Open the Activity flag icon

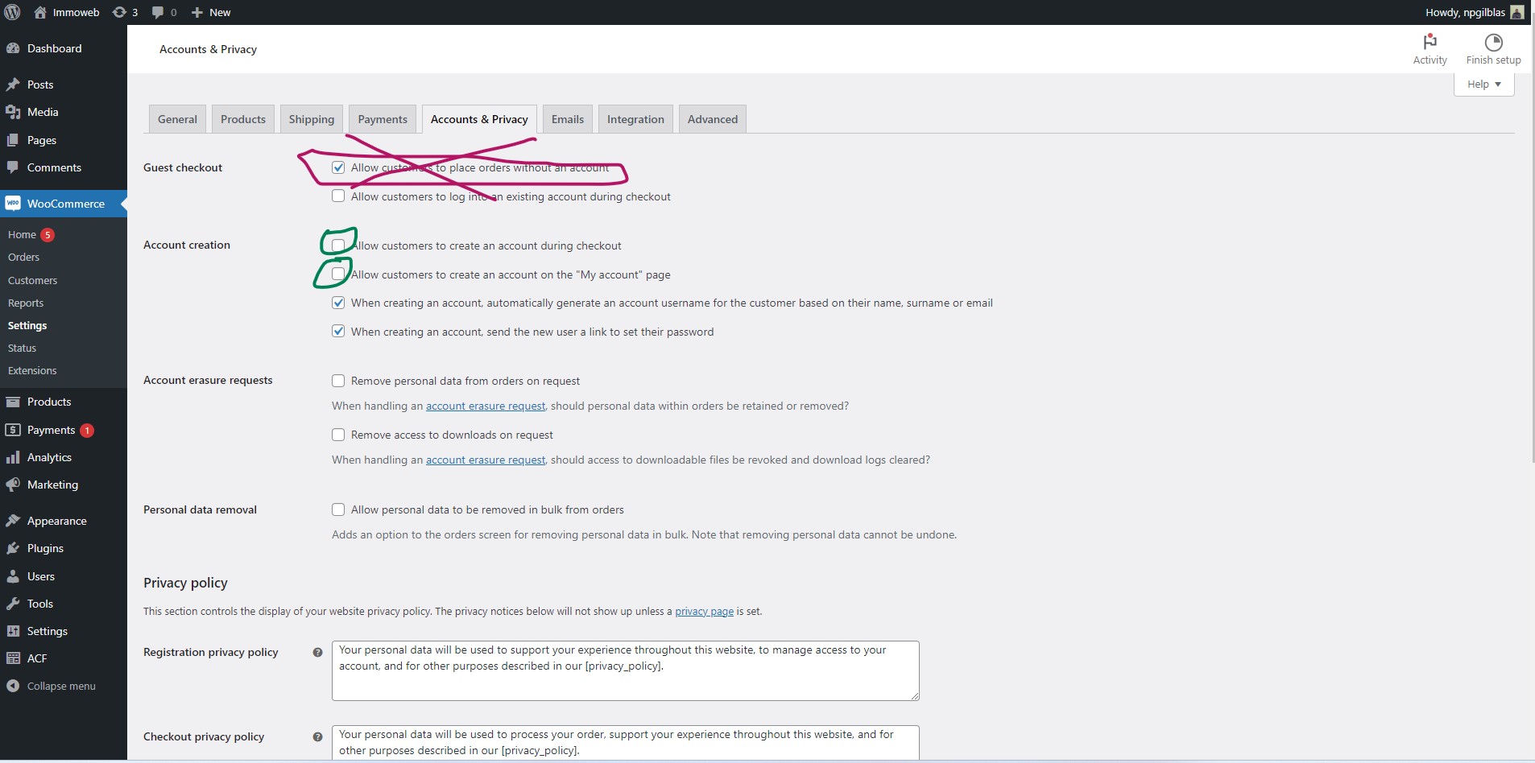point(1430,42)
